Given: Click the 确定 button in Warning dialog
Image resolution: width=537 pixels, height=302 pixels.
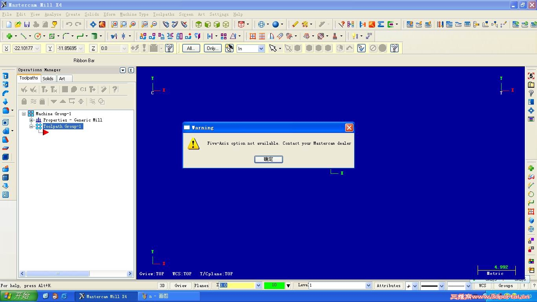Looking at the screenshot, I should (x=268, y=159).
